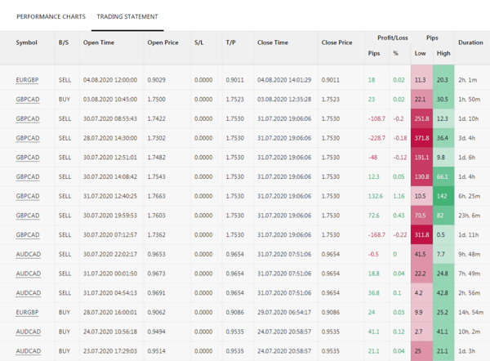Screen dimensions: 490x361
Task: Click the red 311.8 Low pips cell
Action: (421, 234)
